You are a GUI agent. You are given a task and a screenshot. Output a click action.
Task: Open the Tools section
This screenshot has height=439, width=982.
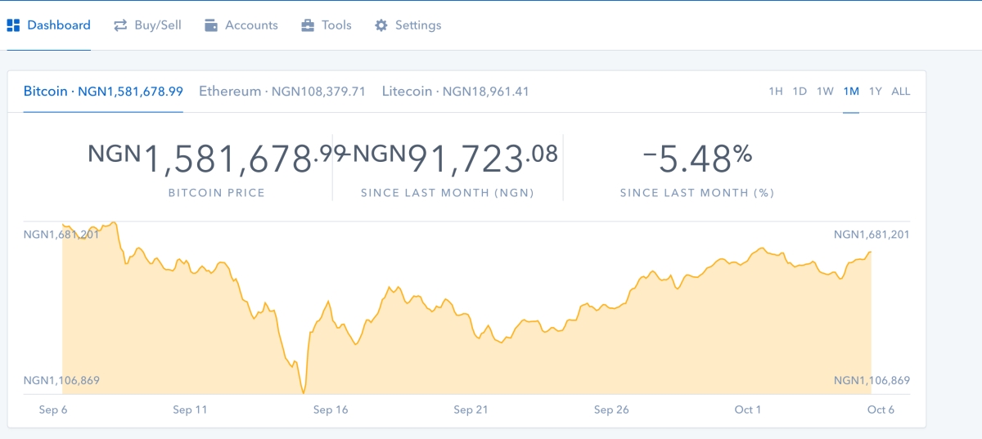click(326, 25)
